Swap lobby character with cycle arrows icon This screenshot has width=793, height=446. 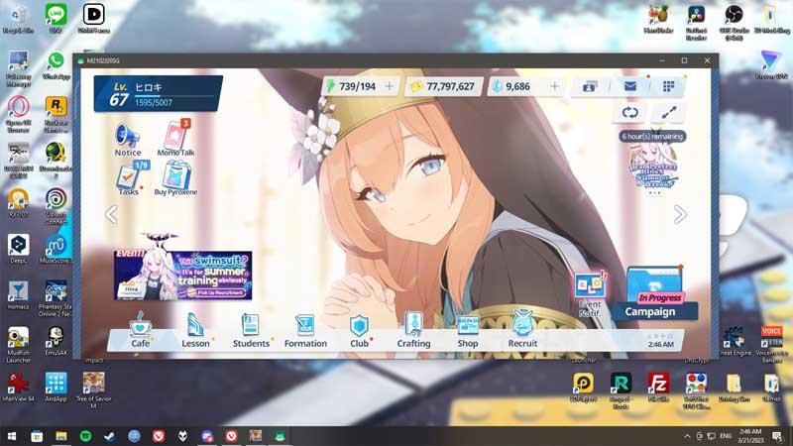[630, 112]
